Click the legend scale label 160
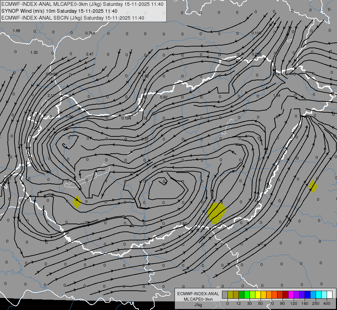The image size is (337, 310). tap(305, 303)
